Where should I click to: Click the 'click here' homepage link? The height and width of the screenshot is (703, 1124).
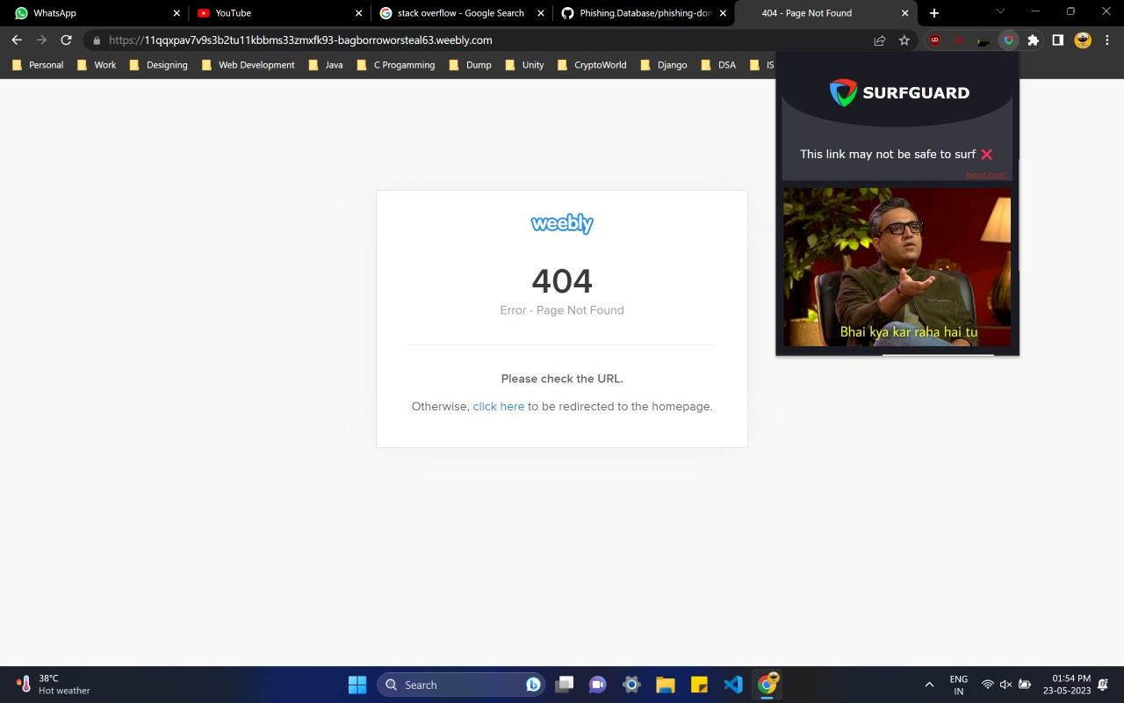point(499,407)
